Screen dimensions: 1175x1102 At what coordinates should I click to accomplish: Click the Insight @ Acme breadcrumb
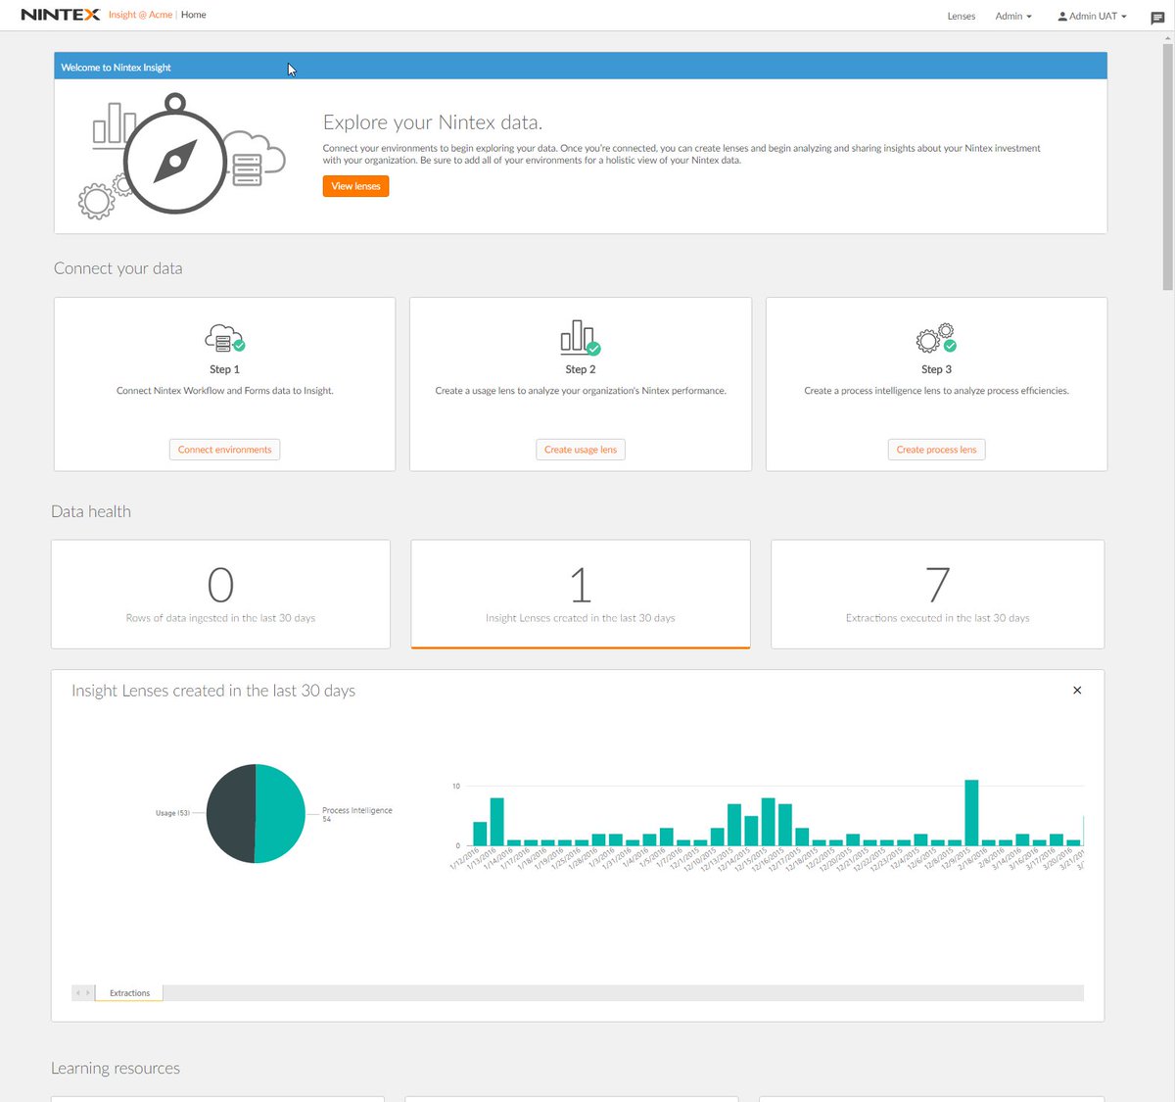[x=140, y=15]
